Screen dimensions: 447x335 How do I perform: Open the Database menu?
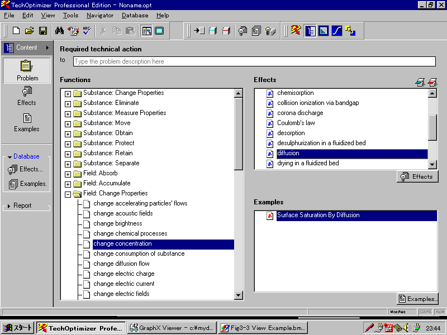click(135, 16)
